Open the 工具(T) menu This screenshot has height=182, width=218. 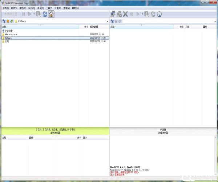coord(49,8)
